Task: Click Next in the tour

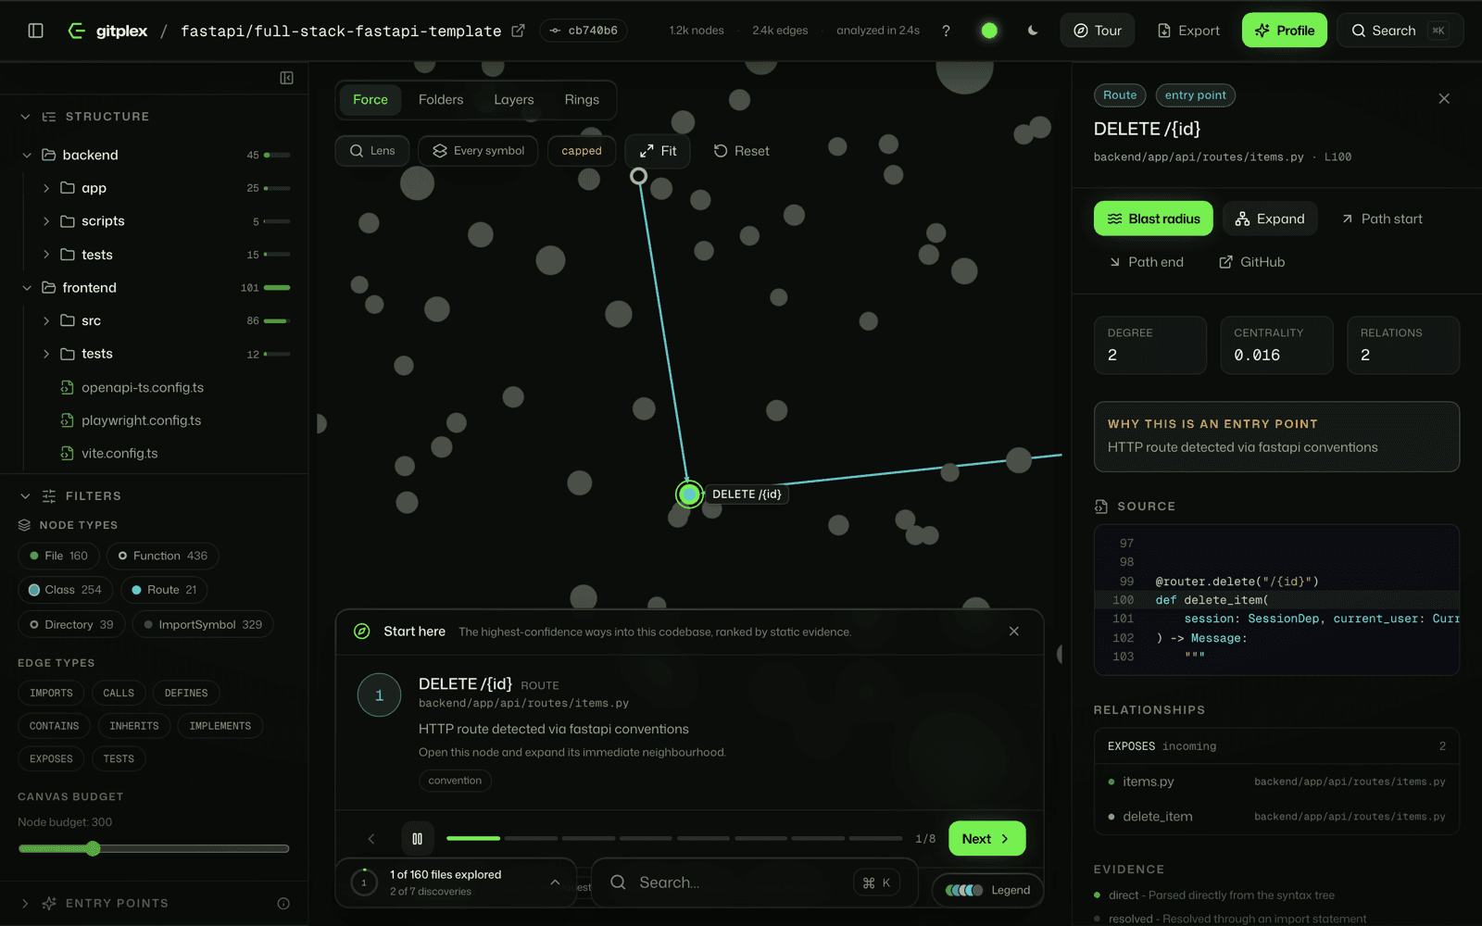Action: coord(986,839)
